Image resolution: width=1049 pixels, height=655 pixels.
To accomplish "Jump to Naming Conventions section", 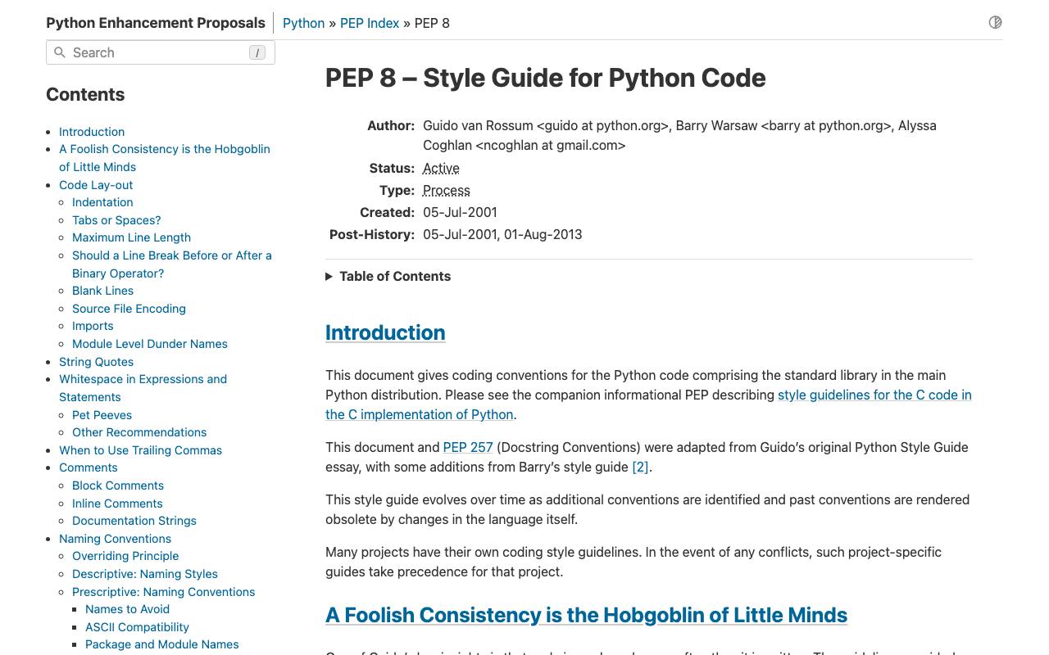I will (115, 539).
